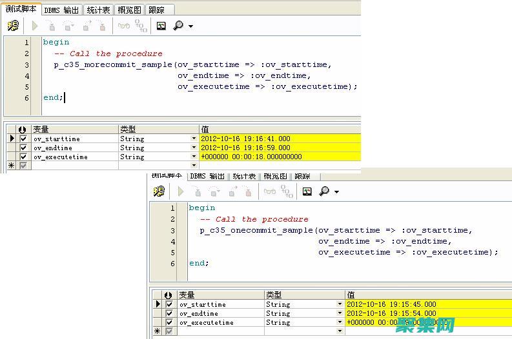The image size is (512, 339).
Task: Click the magnifier search icon in onecommit window
Action: click(324, 191)
